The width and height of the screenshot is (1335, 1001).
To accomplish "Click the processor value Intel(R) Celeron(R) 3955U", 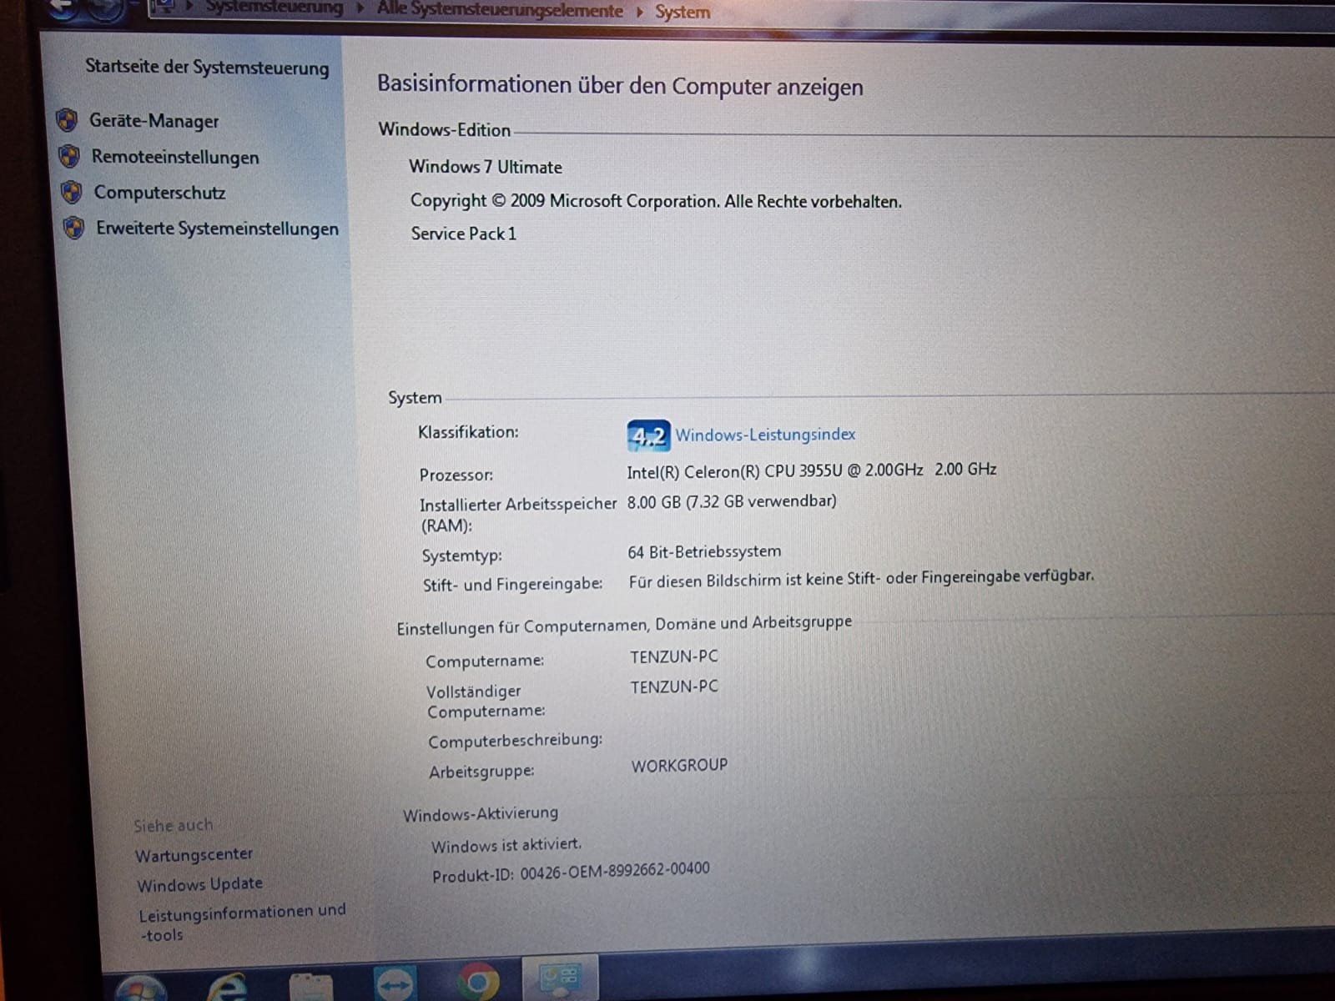I will coord(812,470).
